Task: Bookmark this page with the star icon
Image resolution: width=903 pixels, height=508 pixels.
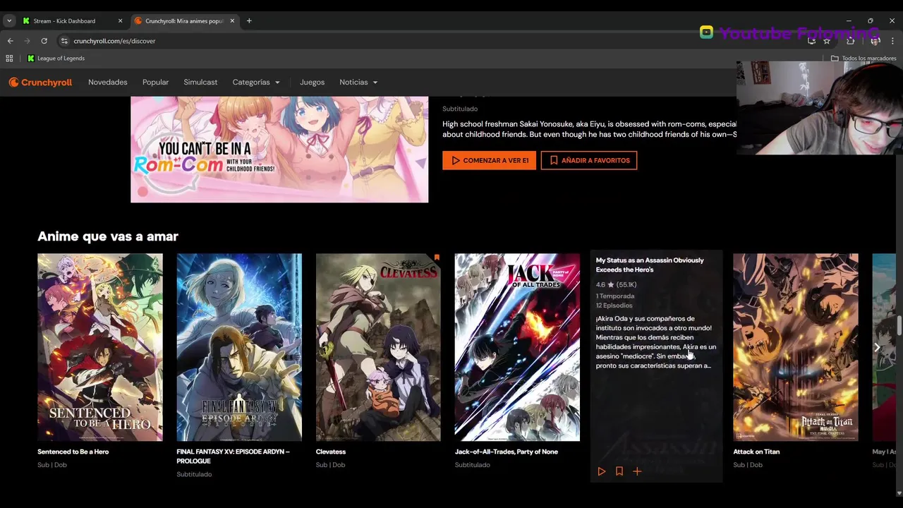Action: point(827,41)
